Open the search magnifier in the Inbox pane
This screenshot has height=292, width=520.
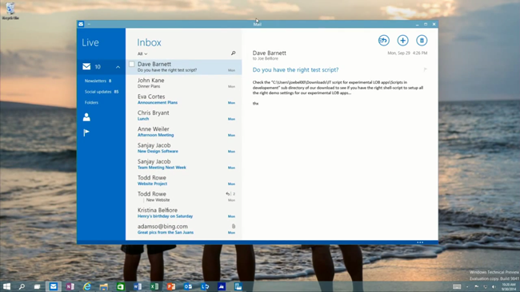tap(233, 53)
